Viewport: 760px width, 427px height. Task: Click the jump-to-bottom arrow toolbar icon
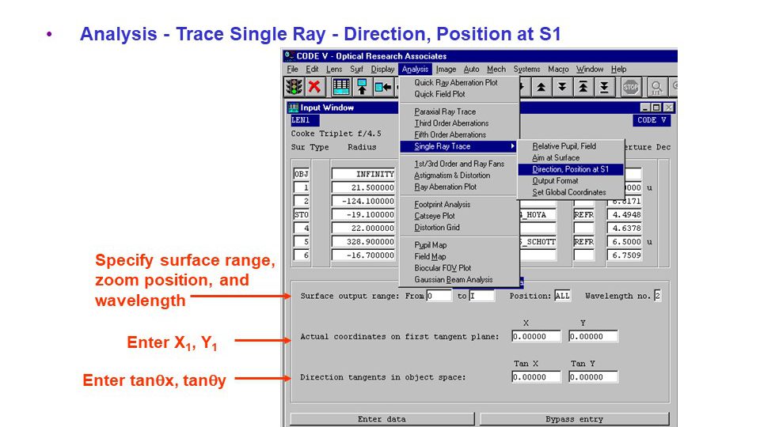(x=604, y=87)
